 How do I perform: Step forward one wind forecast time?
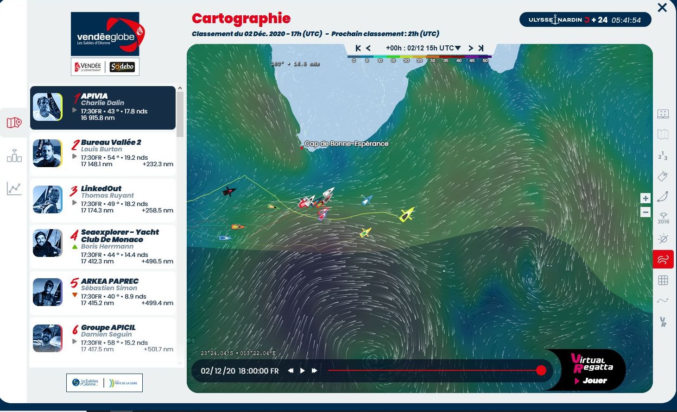471,48
